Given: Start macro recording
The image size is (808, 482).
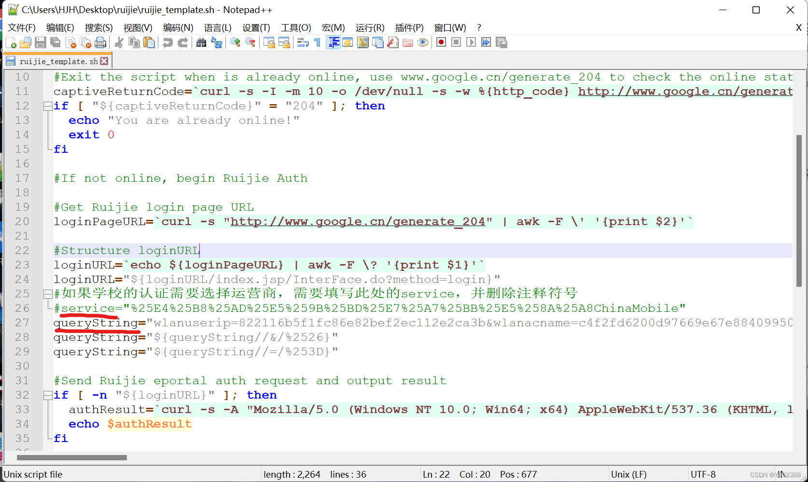Looking at the screenshot, I should [441, 42].
